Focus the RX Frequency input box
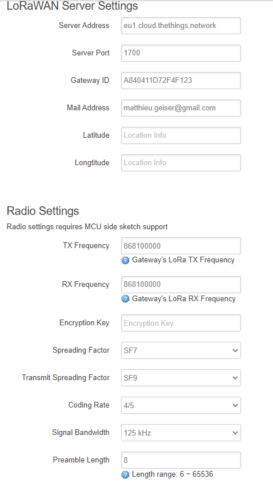The height and width of the screenshot is (483, 273). [181, 285]
